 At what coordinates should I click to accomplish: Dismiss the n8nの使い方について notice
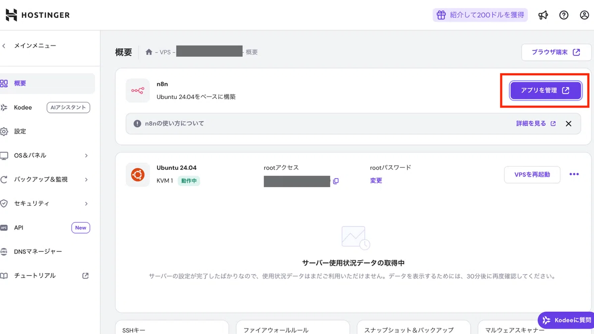568,124
